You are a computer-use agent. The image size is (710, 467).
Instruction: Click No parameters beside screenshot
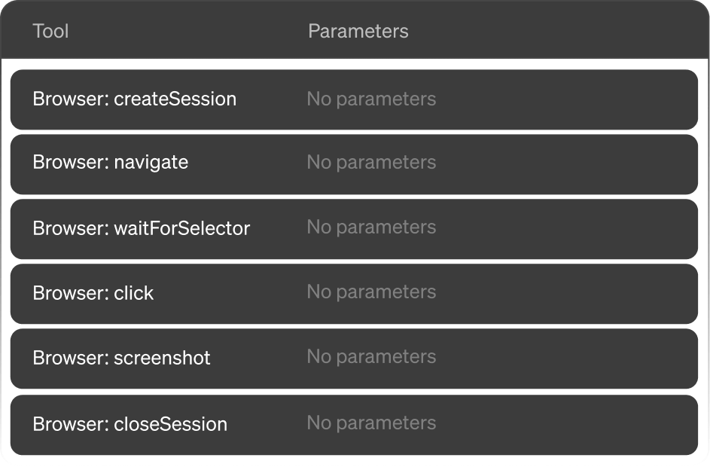click(370, 358)
